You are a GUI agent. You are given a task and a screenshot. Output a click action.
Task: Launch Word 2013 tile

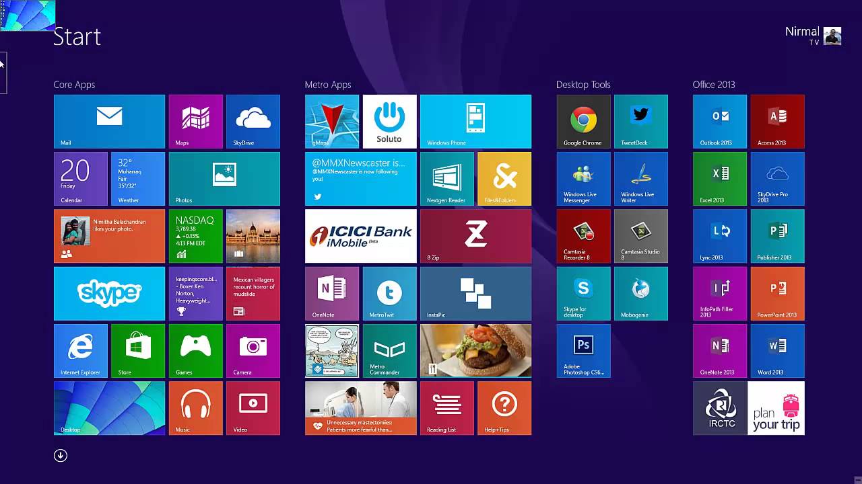[777, 351]
